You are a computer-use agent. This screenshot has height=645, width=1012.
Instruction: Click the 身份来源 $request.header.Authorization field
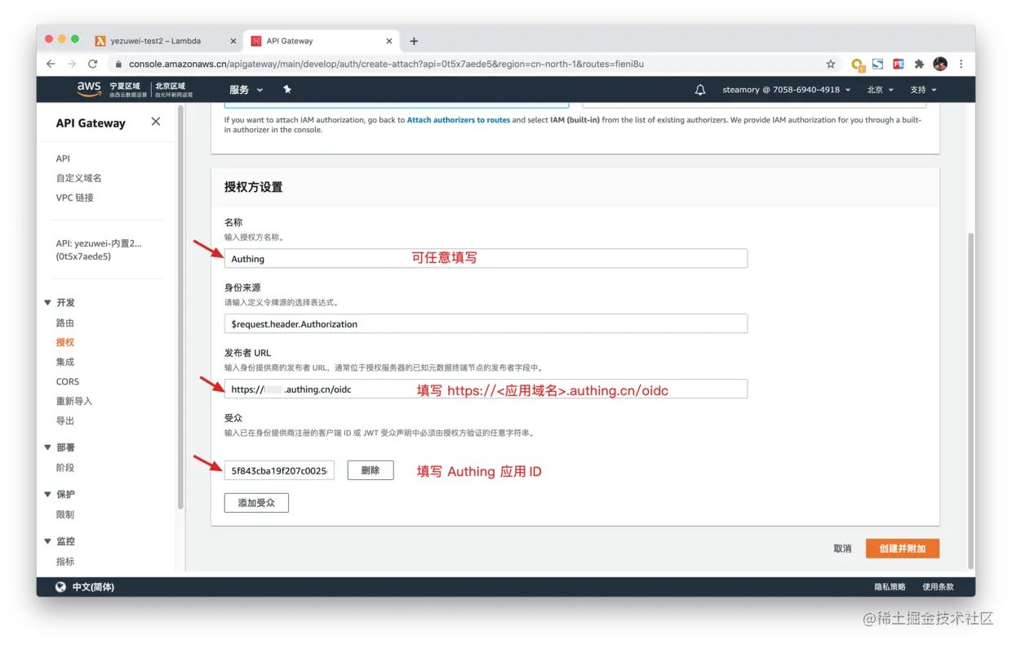point(486,323)
